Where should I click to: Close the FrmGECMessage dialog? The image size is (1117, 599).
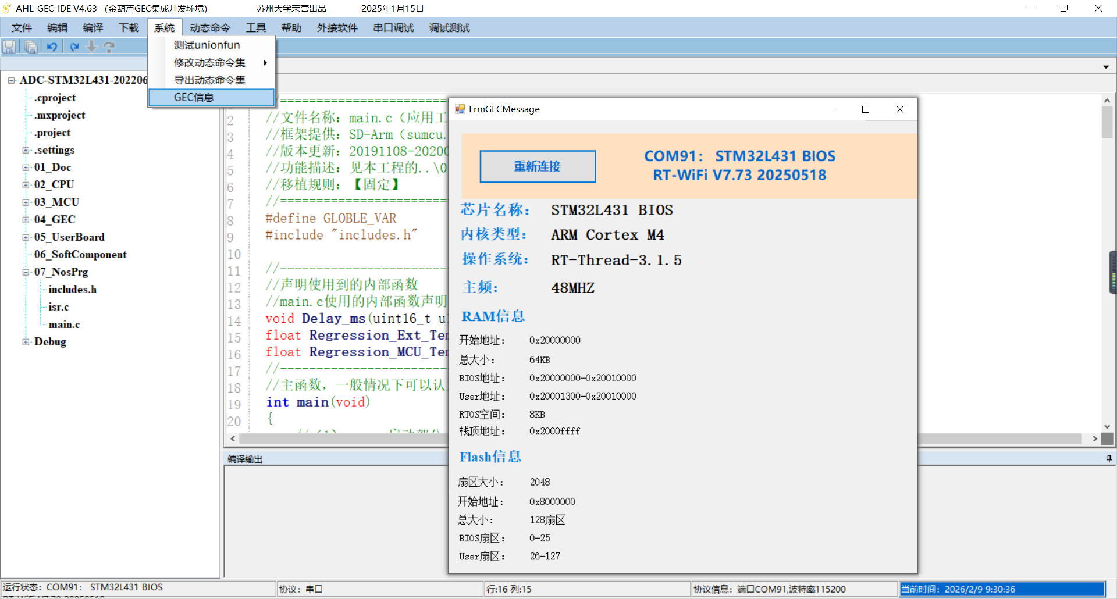(899, 109)
